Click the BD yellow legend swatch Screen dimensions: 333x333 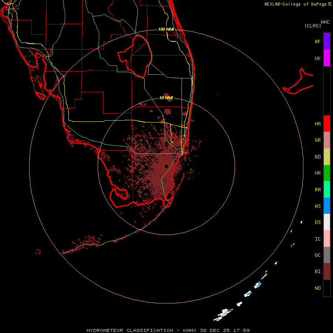(x=327, y=157)
